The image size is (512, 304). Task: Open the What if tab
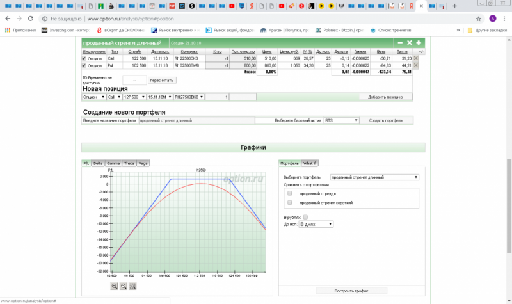click(x=310, y=163)
